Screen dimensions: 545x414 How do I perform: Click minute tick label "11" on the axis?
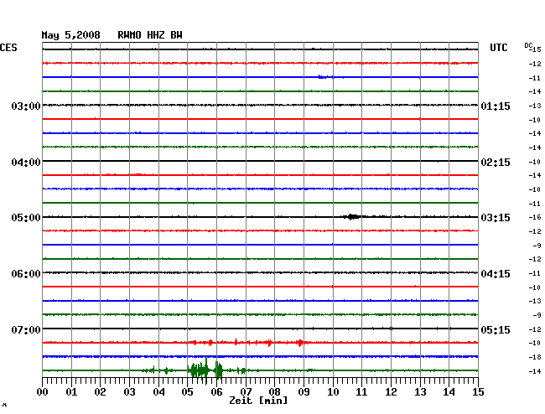361,391
